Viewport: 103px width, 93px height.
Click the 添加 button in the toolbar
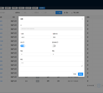coord(66,13)
